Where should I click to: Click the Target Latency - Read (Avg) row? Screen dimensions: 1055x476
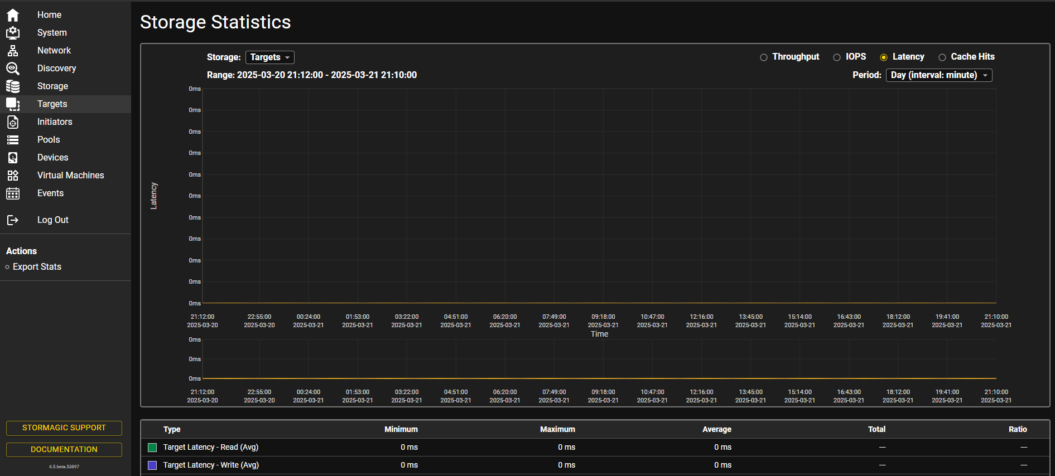pyautogui.click(x=595, y=448)
